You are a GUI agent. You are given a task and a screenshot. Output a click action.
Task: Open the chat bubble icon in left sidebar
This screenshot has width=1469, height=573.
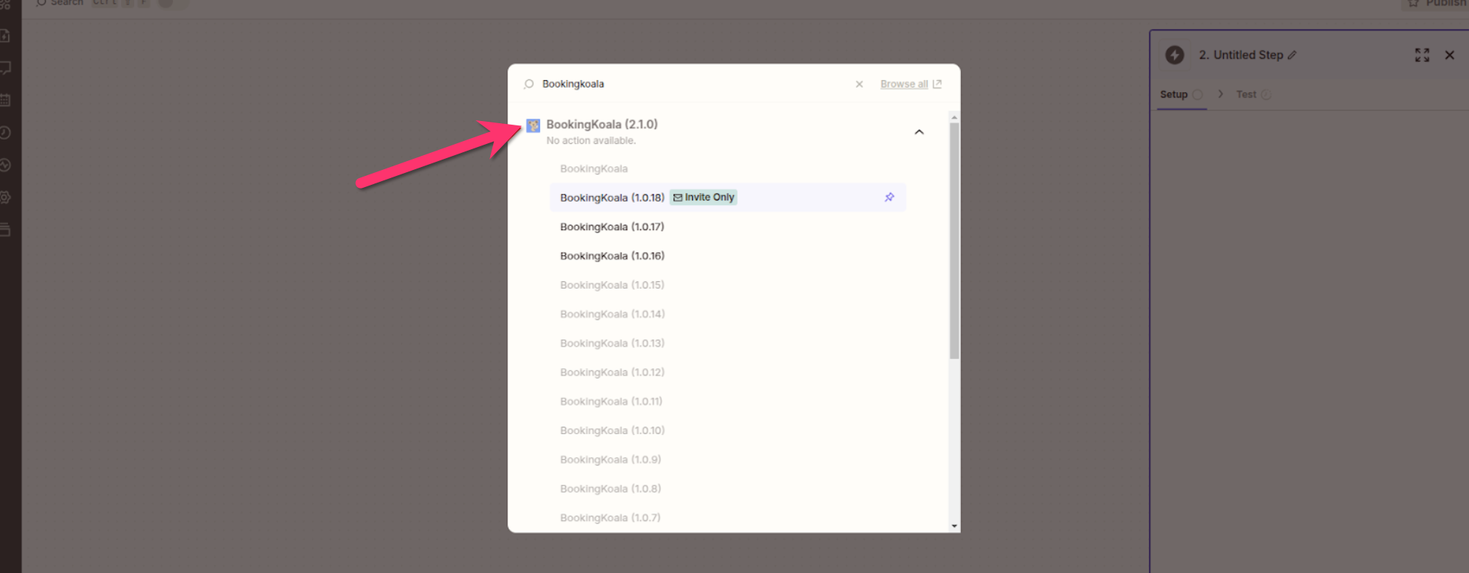click(x=5, y=68)
